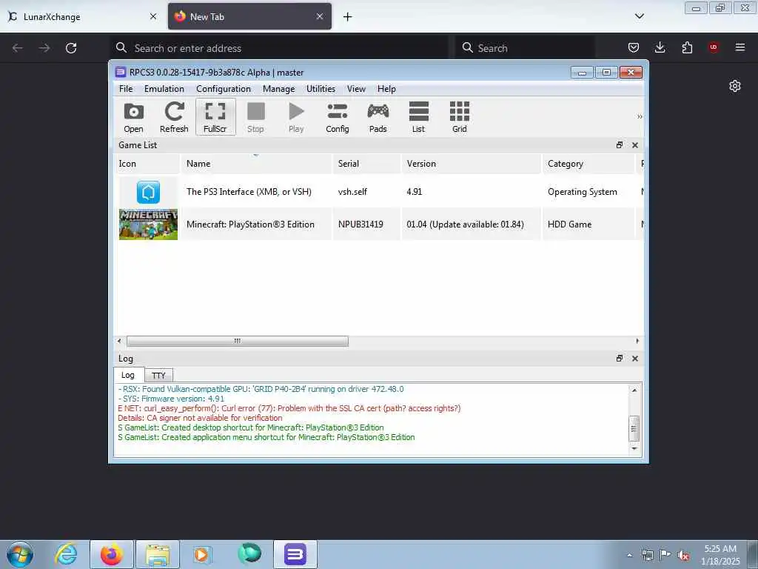Switch to Grid view icon
The width and height of the screenshot is (758, 569).
coord(459,117)
